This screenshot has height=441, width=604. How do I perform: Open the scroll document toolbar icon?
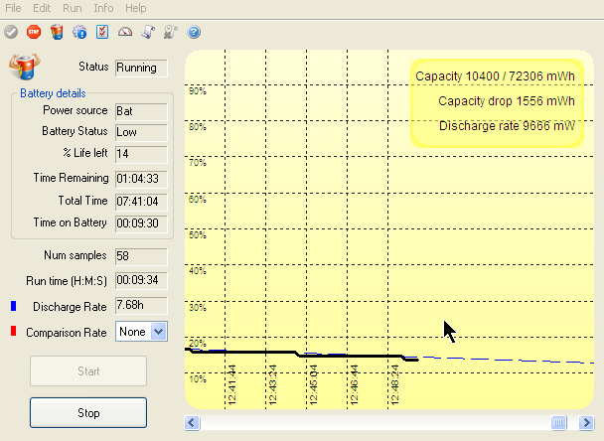click(147, 33)
